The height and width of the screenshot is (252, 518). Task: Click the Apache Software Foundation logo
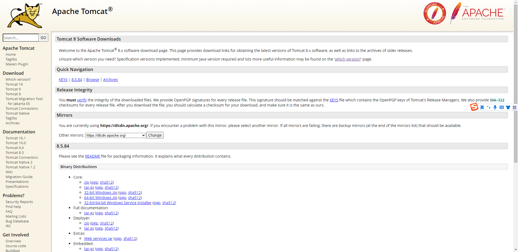tap(478, 13)
